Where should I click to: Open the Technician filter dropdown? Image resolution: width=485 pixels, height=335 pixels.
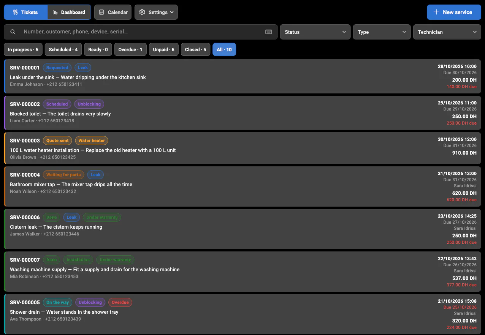(x=447, y=32)
